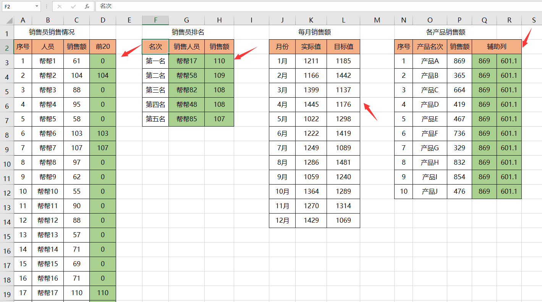Select row 19 header
Screen dimensions: 542x302
click(7, 293)
